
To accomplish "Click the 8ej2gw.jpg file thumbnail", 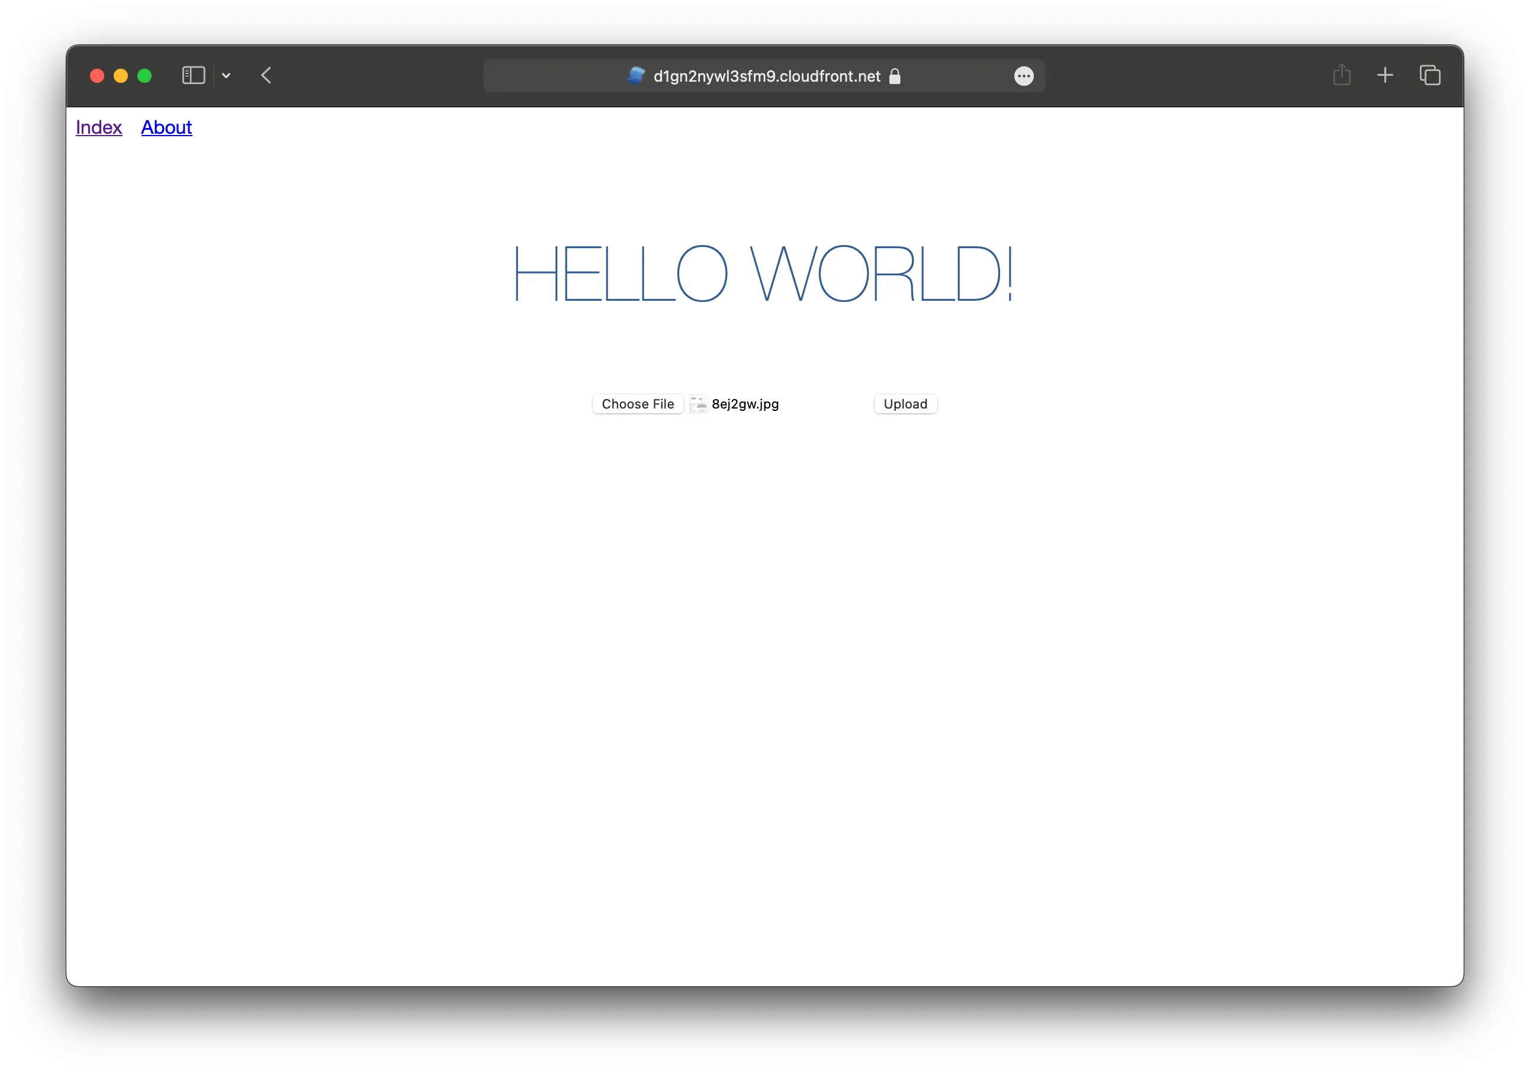I will click(x=697, y=404).
